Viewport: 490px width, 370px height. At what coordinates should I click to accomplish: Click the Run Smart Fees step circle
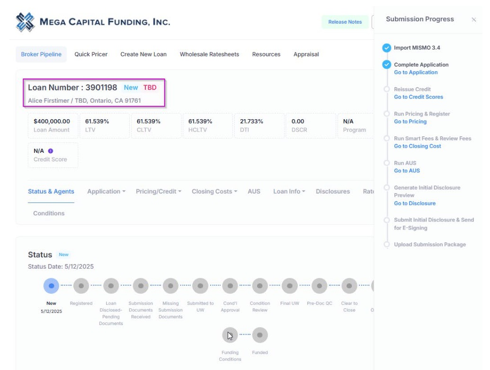coord(387,138)
